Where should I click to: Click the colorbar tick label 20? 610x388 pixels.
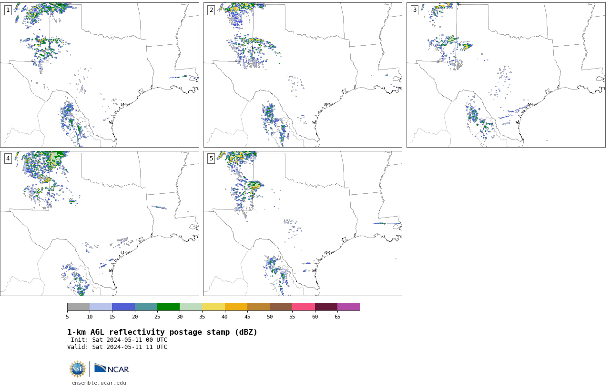tap(135, 317)
